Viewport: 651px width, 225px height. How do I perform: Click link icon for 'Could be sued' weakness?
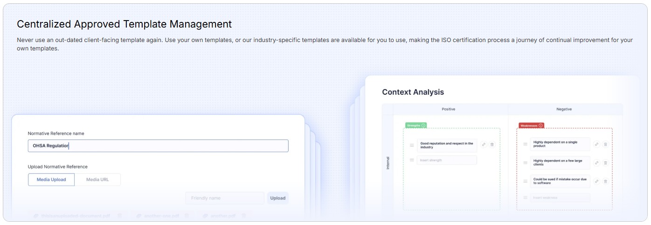tap(596, 181)
